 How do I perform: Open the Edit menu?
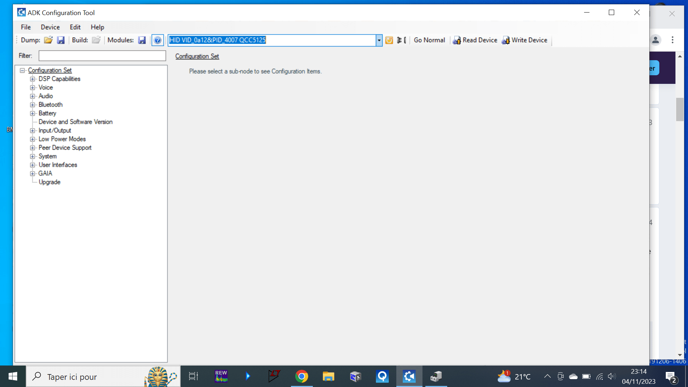pyautogui.click(x=75, y=27)
